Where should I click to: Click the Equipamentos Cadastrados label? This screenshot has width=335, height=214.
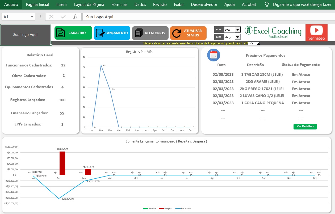(29, 87)
